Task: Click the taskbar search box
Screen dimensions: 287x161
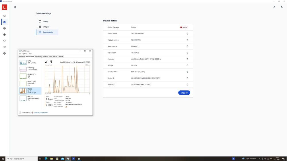Action: 22,159
